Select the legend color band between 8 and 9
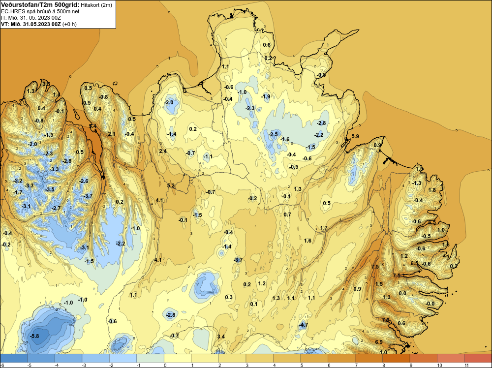The width and height of the screenshot is (492, 368). coord(396,358)
